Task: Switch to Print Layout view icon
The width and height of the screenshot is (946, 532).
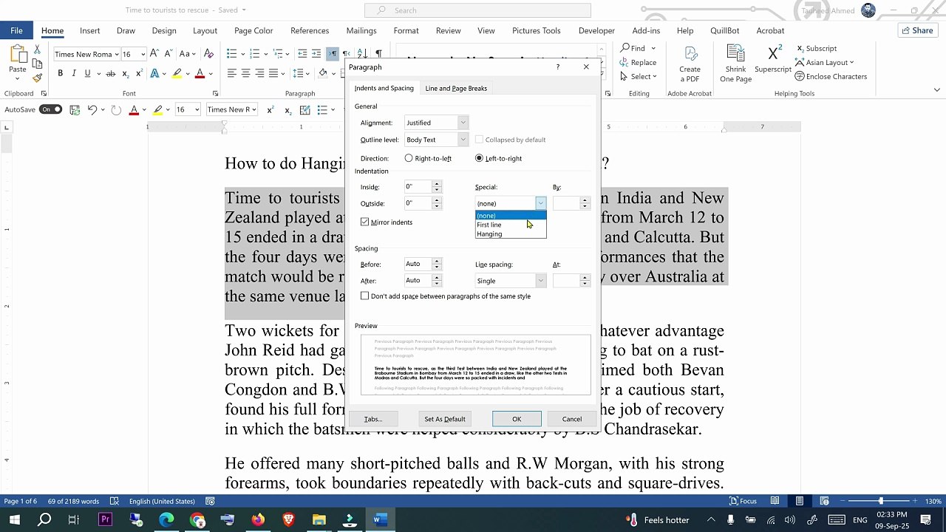Action: point(800,501)
